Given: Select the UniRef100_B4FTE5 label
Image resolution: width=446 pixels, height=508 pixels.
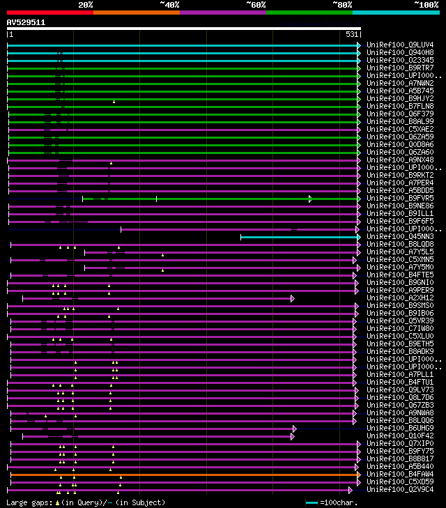Looking at the screenshot, I should coord(400,275).
